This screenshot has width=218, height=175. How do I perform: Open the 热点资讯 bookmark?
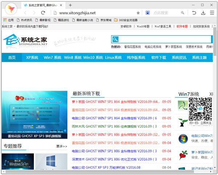pyautogui.click(x=24, y=20)
